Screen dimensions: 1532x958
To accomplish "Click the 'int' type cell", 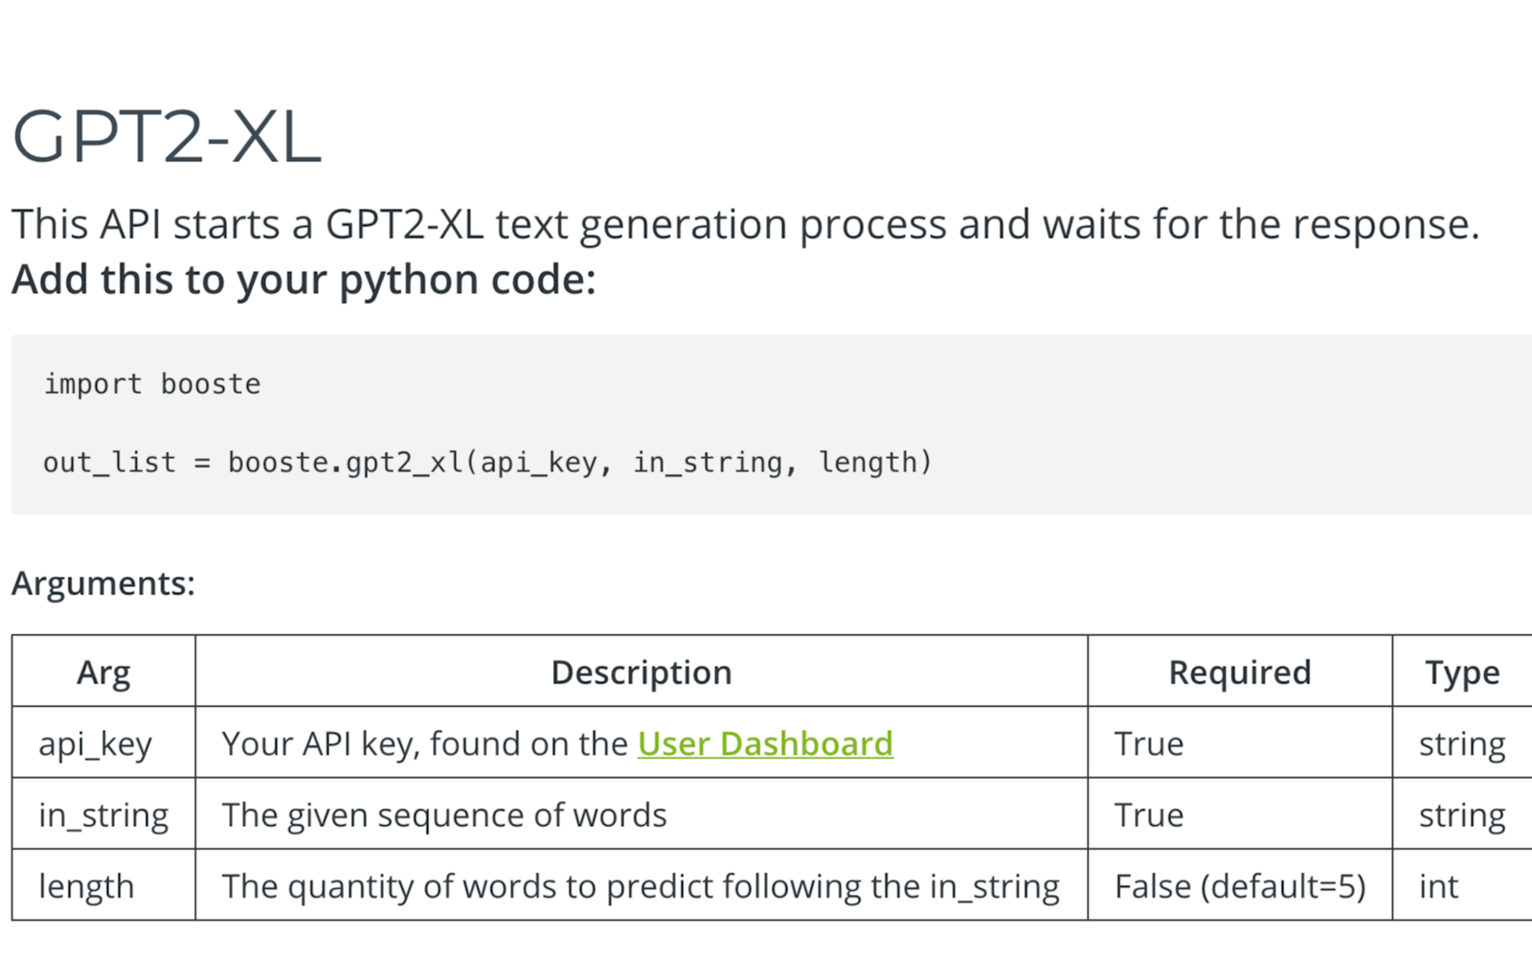I will pos(1438,886).
